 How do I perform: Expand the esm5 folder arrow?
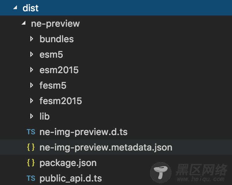(31, 54)
